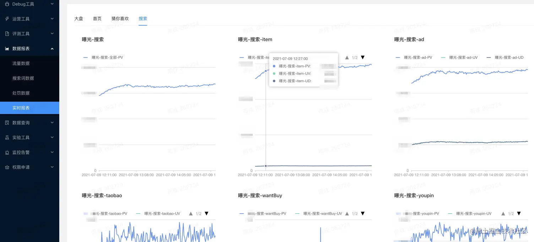Click 2021-07-09 14:05:00 axis label in 曝光-搜索-ad chart
This screenshot has width=534, height=242.
(x=486, y=175)
